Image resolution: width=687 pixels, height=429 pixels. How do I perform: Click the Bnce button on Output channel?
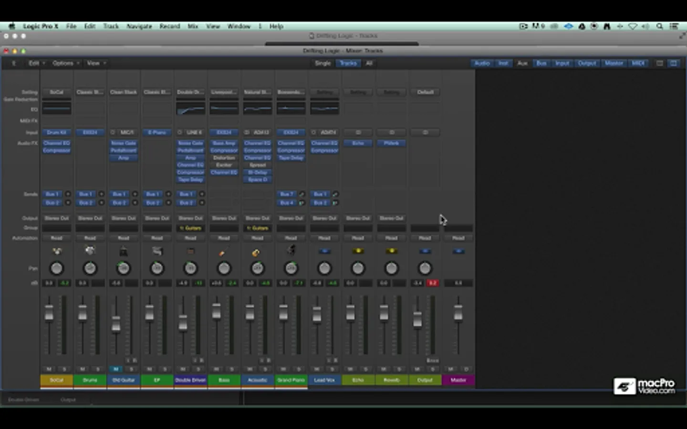pyautogui.click(x=432, y=360)
